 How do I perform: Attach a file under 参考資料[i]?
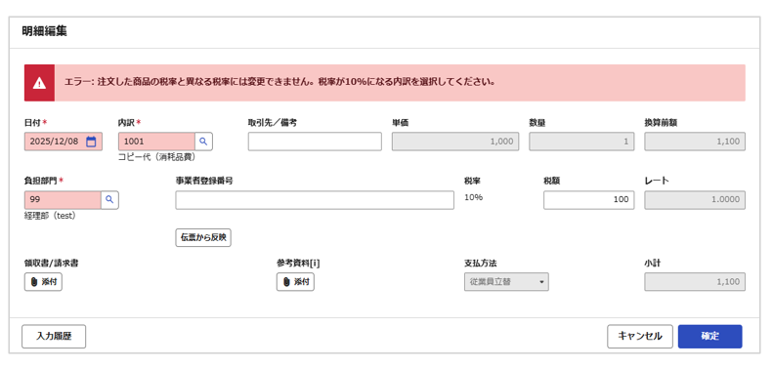point(295,282)
